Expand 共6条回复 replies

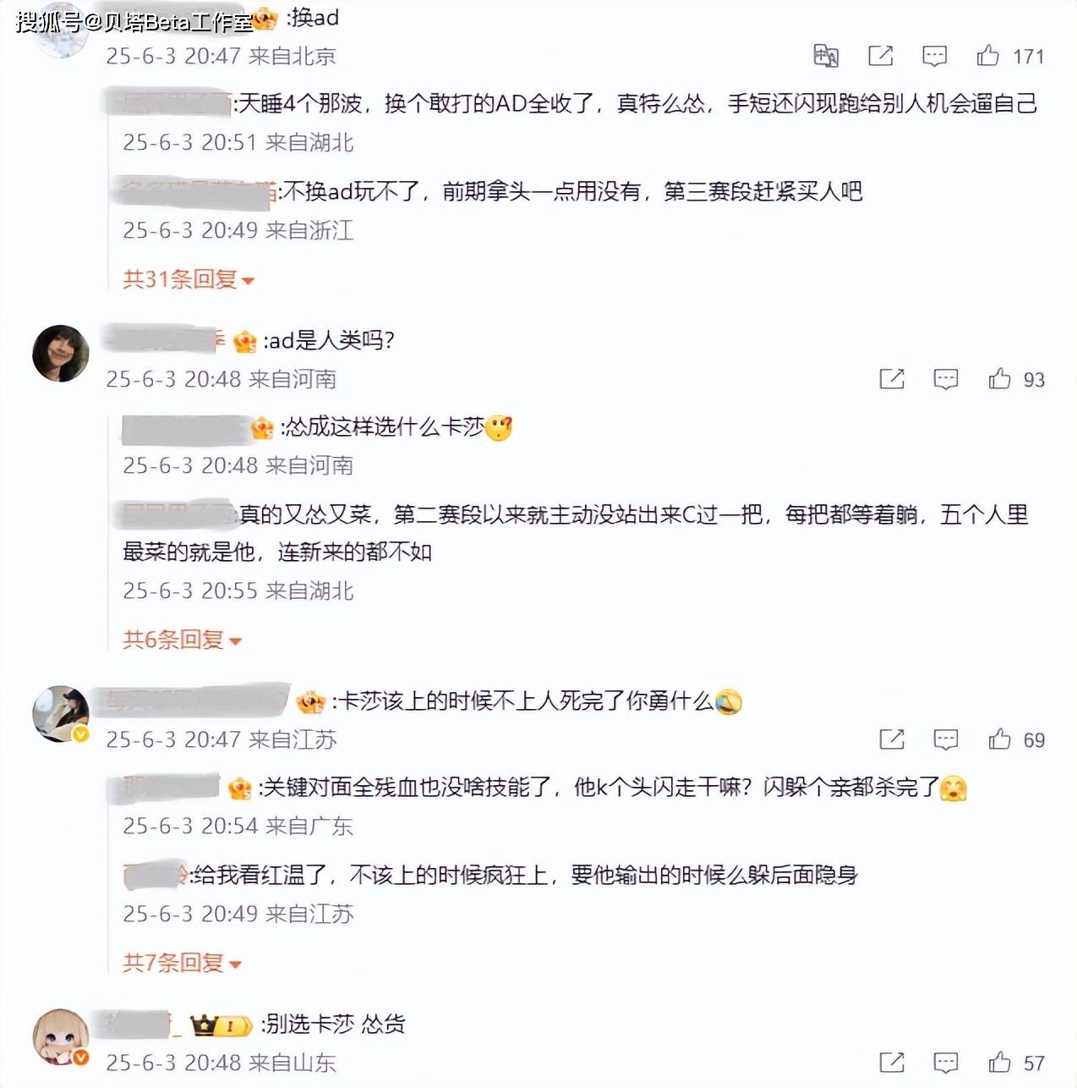[183, 640]
